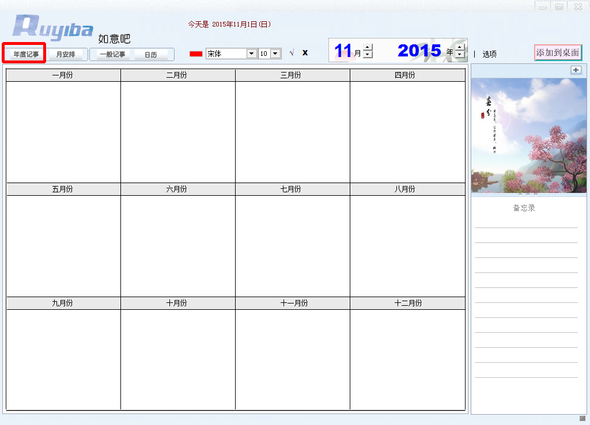Click the 十月份 notes cell
Screen dimensions: 590x425
[178, 359]
